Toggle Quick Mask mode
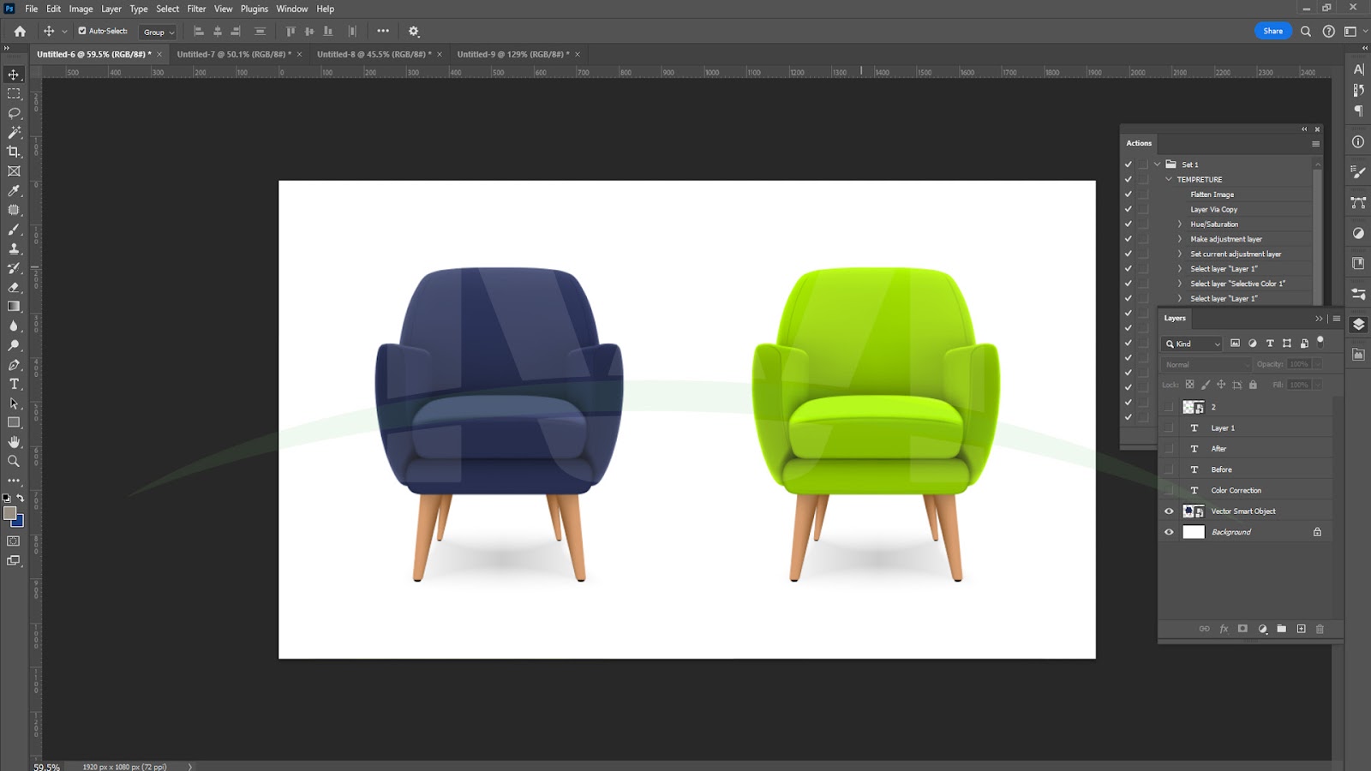Screen dimensions: 1371x771 click(x=14, y=541)
